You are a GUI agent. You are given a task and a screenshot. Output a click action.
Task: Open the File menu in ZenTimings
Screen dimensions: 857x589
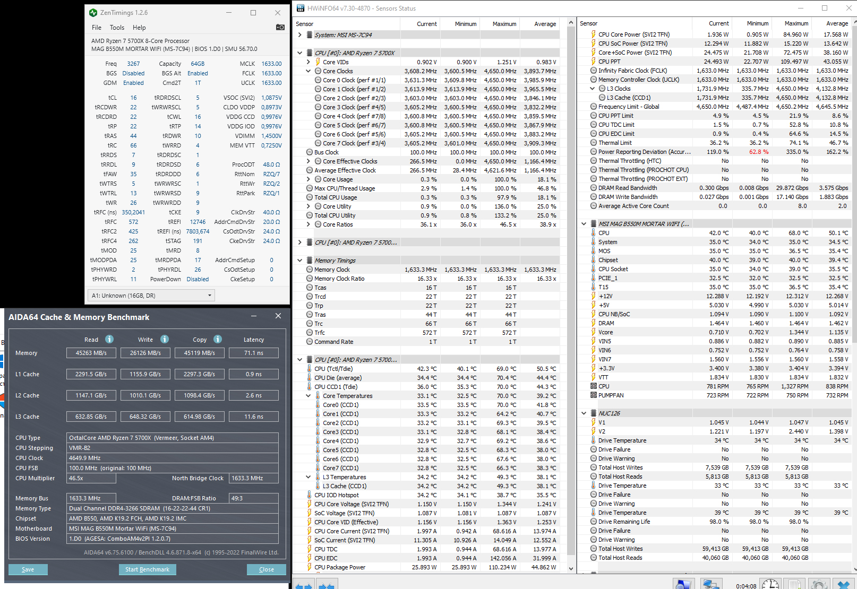tap(97, 28)
